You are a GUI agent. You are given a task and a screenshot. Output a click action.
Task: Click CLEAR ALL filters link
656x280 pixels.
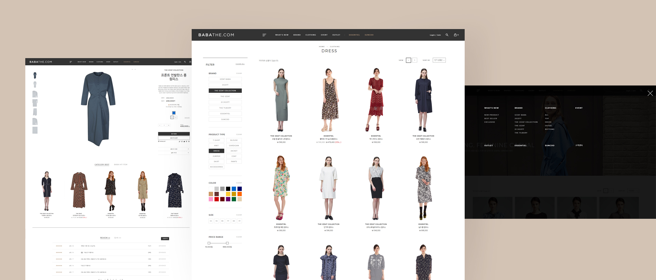point(240,64)
